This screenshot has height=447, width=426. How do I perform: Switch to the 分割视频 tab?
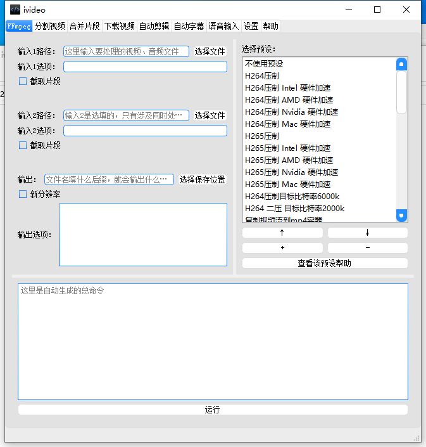coord(49,26)
